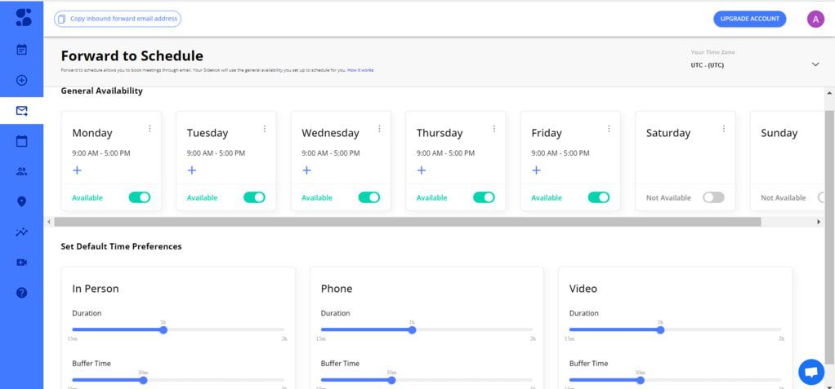Viewport: 835px width, 389px height.
Task: Open the location pin sidebar icon
Action: point(22,201)
